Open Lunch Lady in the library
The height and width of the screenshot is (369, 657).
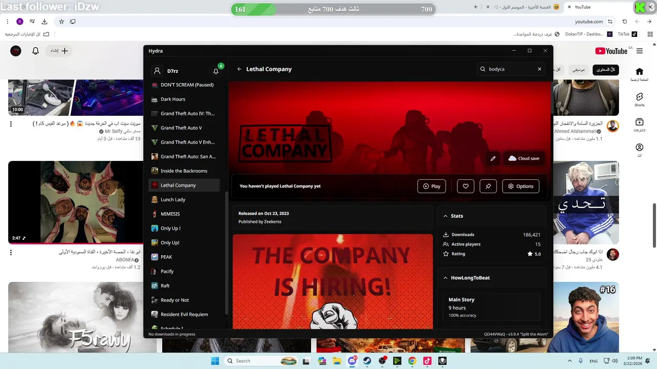tap(184, 199)
